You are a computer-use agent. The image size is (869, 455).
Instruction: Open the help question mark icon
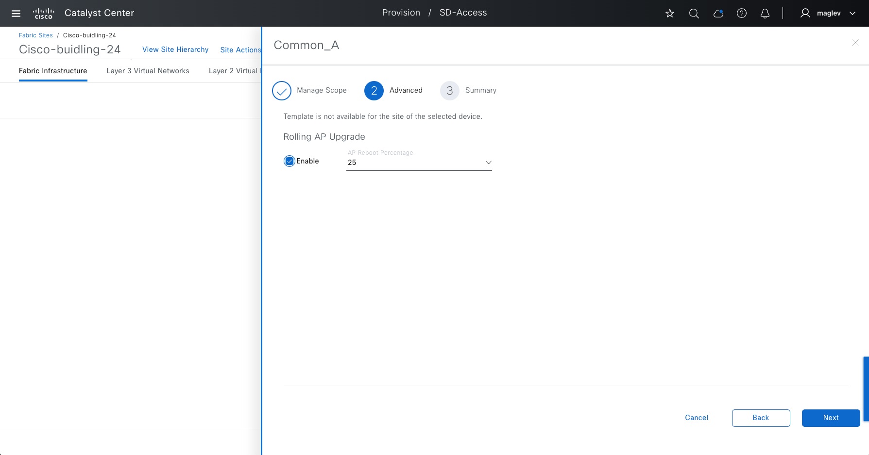741,14
